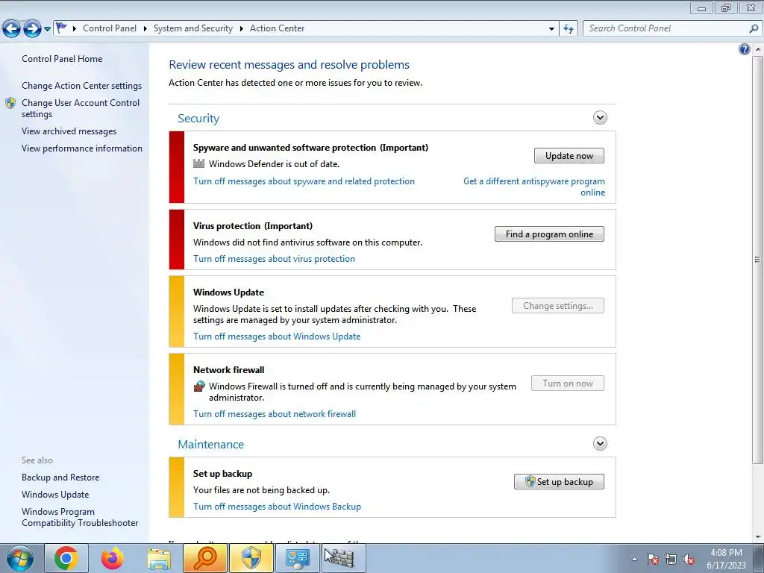Click Turn on now for network firewall
Viewport: 764px width, 573px height.
pyautogui.click(x=567, y=383)
